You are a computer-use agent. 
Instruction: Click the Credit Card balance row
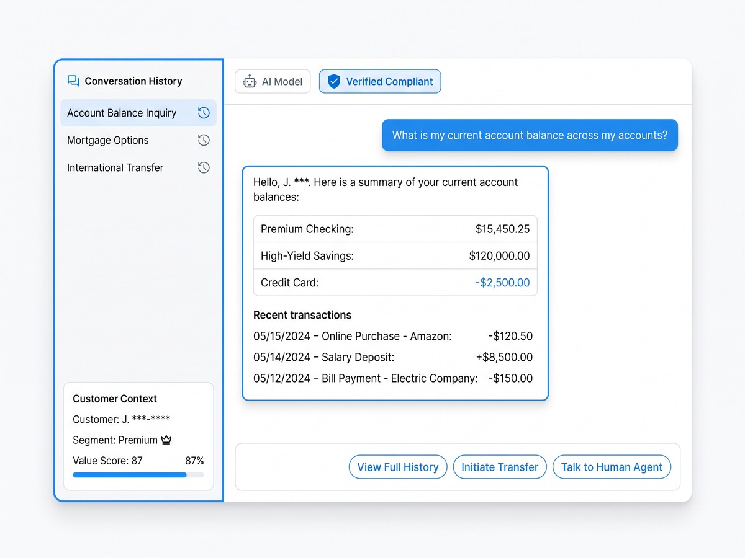click(x=395, y=282)
